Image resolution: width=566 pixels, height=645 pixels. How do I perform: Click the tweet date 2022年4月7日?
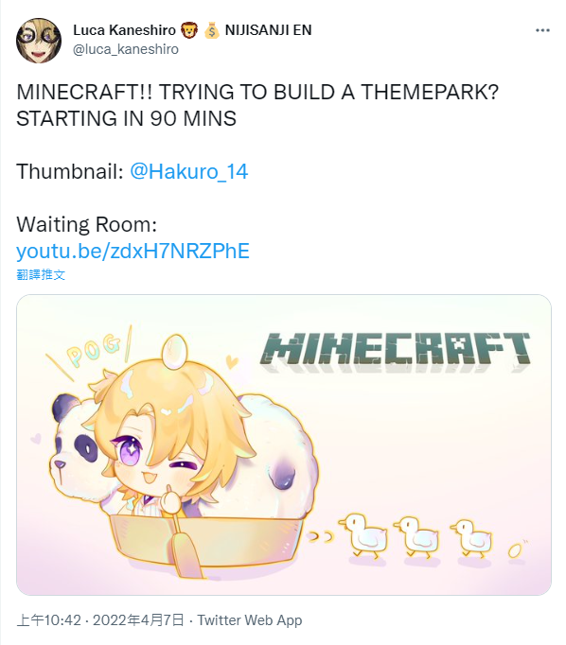138,619
